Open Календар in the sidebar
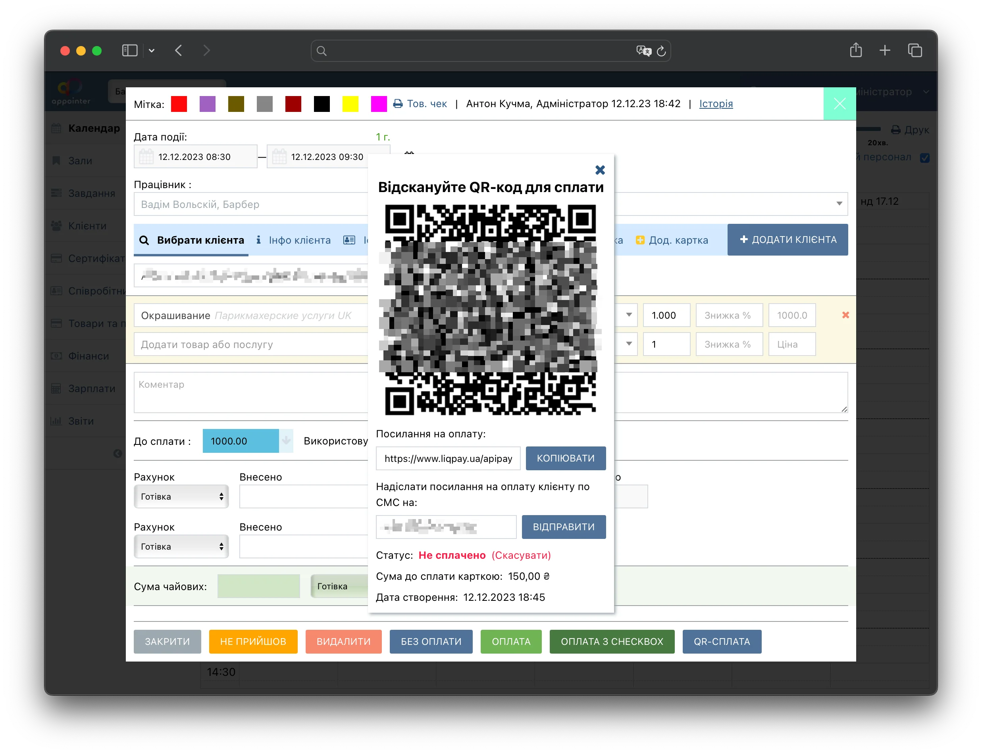 point(86,128)
